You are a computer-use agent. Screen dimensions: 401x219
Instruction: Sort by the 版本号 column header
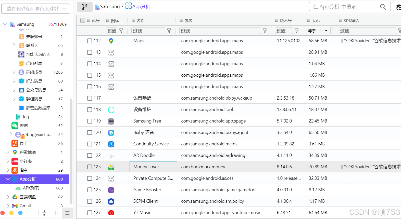[x=286, y=21]
